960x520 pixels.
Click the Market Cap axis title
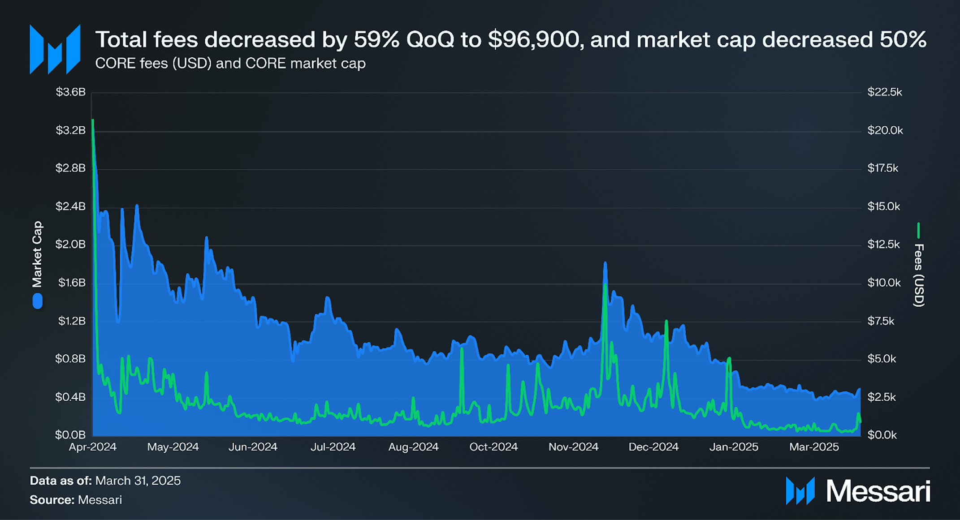(x=37, y=254)
